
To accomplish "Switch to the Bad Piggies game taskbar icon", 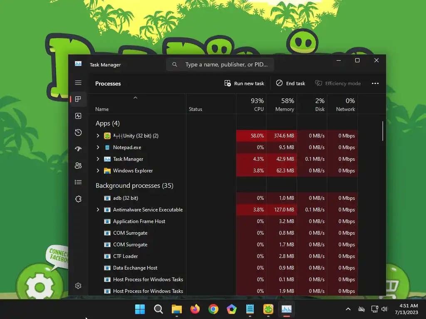I will (x=268, y=309).
